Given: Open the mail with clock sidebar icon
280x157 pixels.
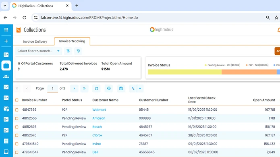Looking at the screenshot, I should point(6,109).
